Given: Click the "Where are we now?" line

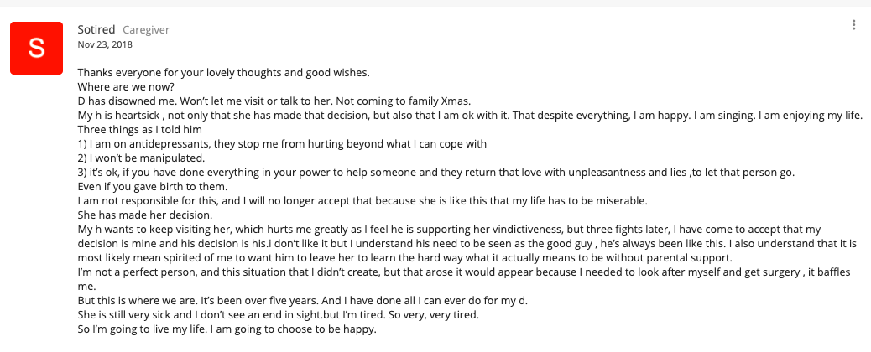Looking at the screenshot, I should [x=126, y=87].
